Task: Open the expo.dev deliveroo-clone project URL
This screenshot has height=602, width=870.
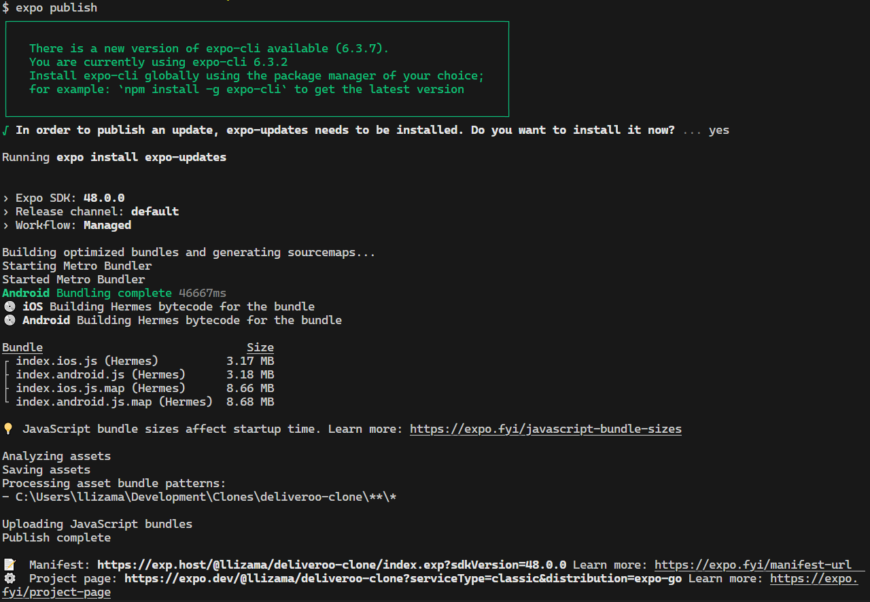Action: (403, 578)
